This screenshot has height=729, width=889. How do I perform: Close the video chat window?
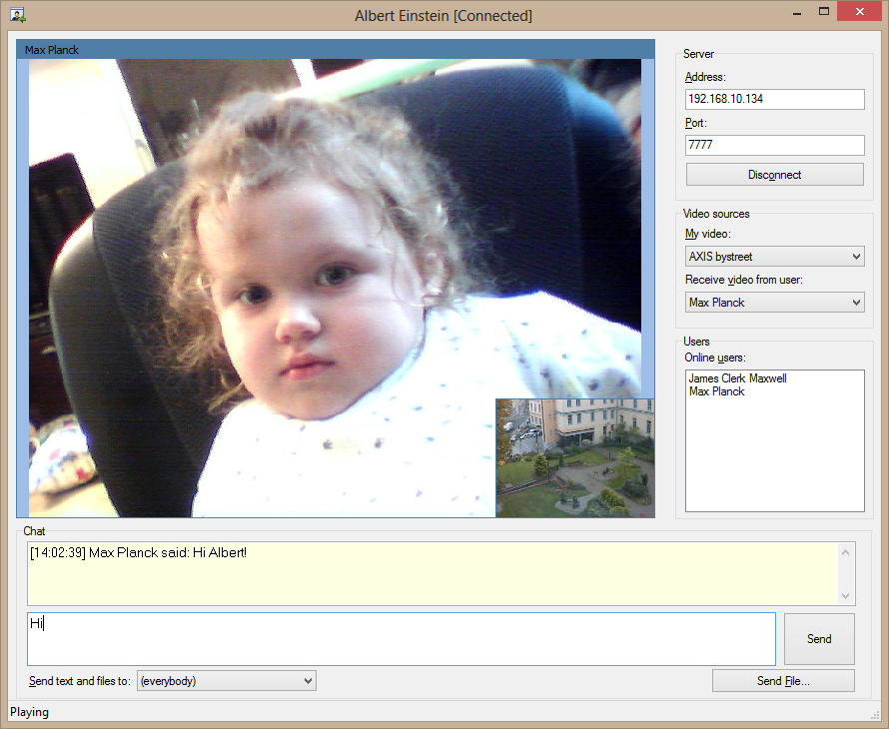pos(859,12)
